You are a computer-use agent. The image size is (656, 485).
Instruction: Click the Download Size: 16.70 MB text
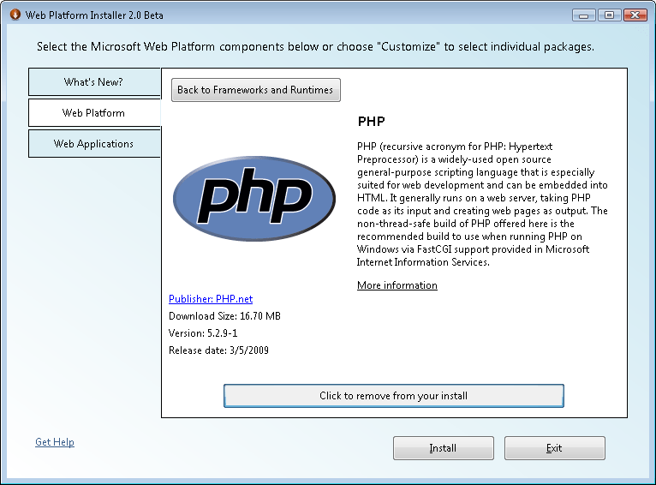coord(224,316)
